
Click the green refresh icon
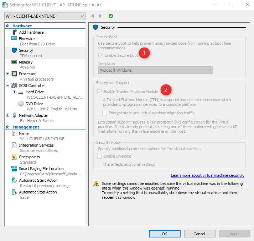tap(111, 16)
